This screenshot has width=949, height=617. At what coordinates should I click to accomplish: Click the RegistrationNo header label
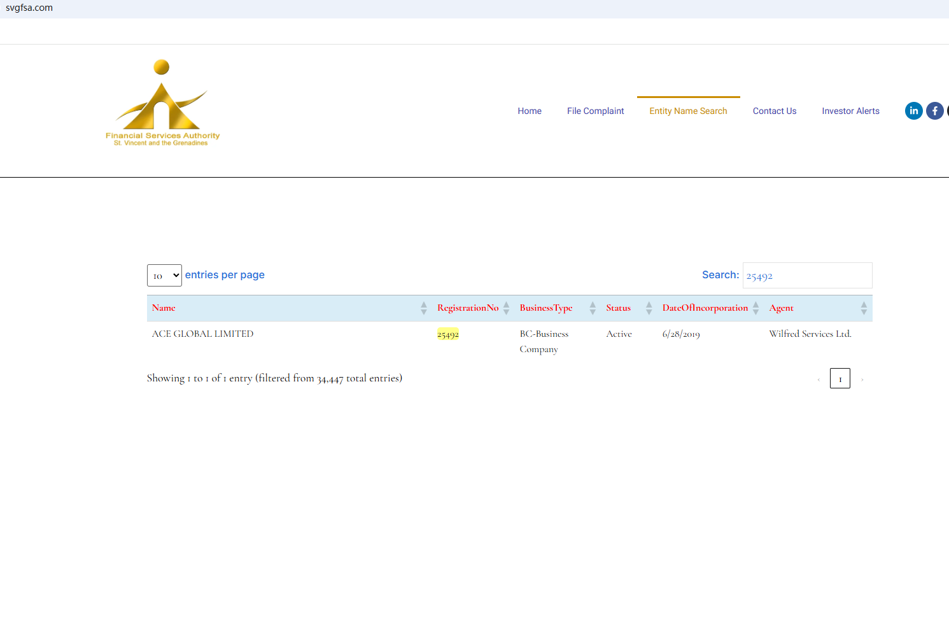468,308
